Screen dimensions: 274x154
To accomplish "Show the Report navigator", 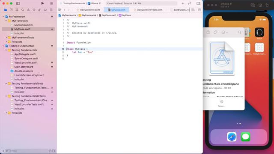I will 51,10.
